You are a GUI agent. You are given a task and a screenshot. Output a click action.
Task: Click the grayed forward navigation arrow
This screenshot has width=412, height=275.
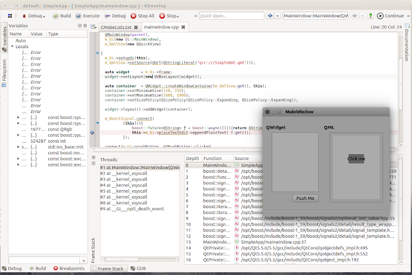click(355, 15)
